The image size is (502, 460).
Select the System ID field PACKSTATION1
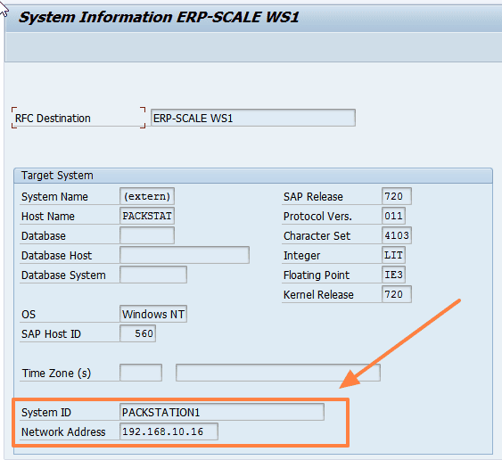point(221,412)
